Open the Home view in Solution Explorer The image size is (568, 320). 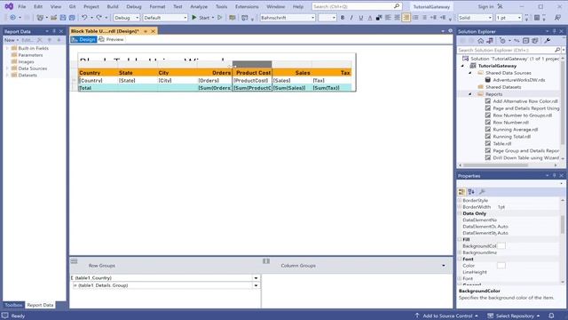click(x=480, y=41)
